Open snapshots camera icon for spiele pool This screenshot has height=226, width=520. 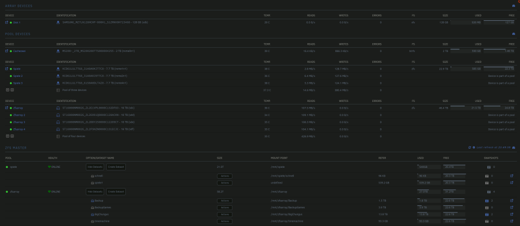489,167
